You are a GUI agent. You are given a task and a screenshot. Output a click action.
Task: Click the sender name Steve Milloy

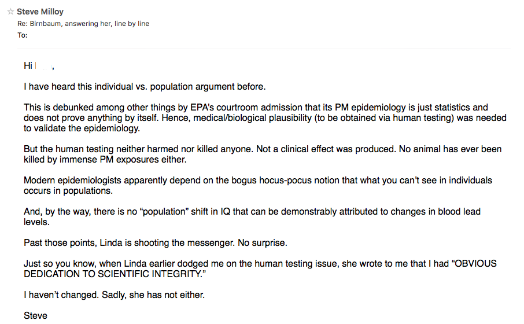point(40,12)
